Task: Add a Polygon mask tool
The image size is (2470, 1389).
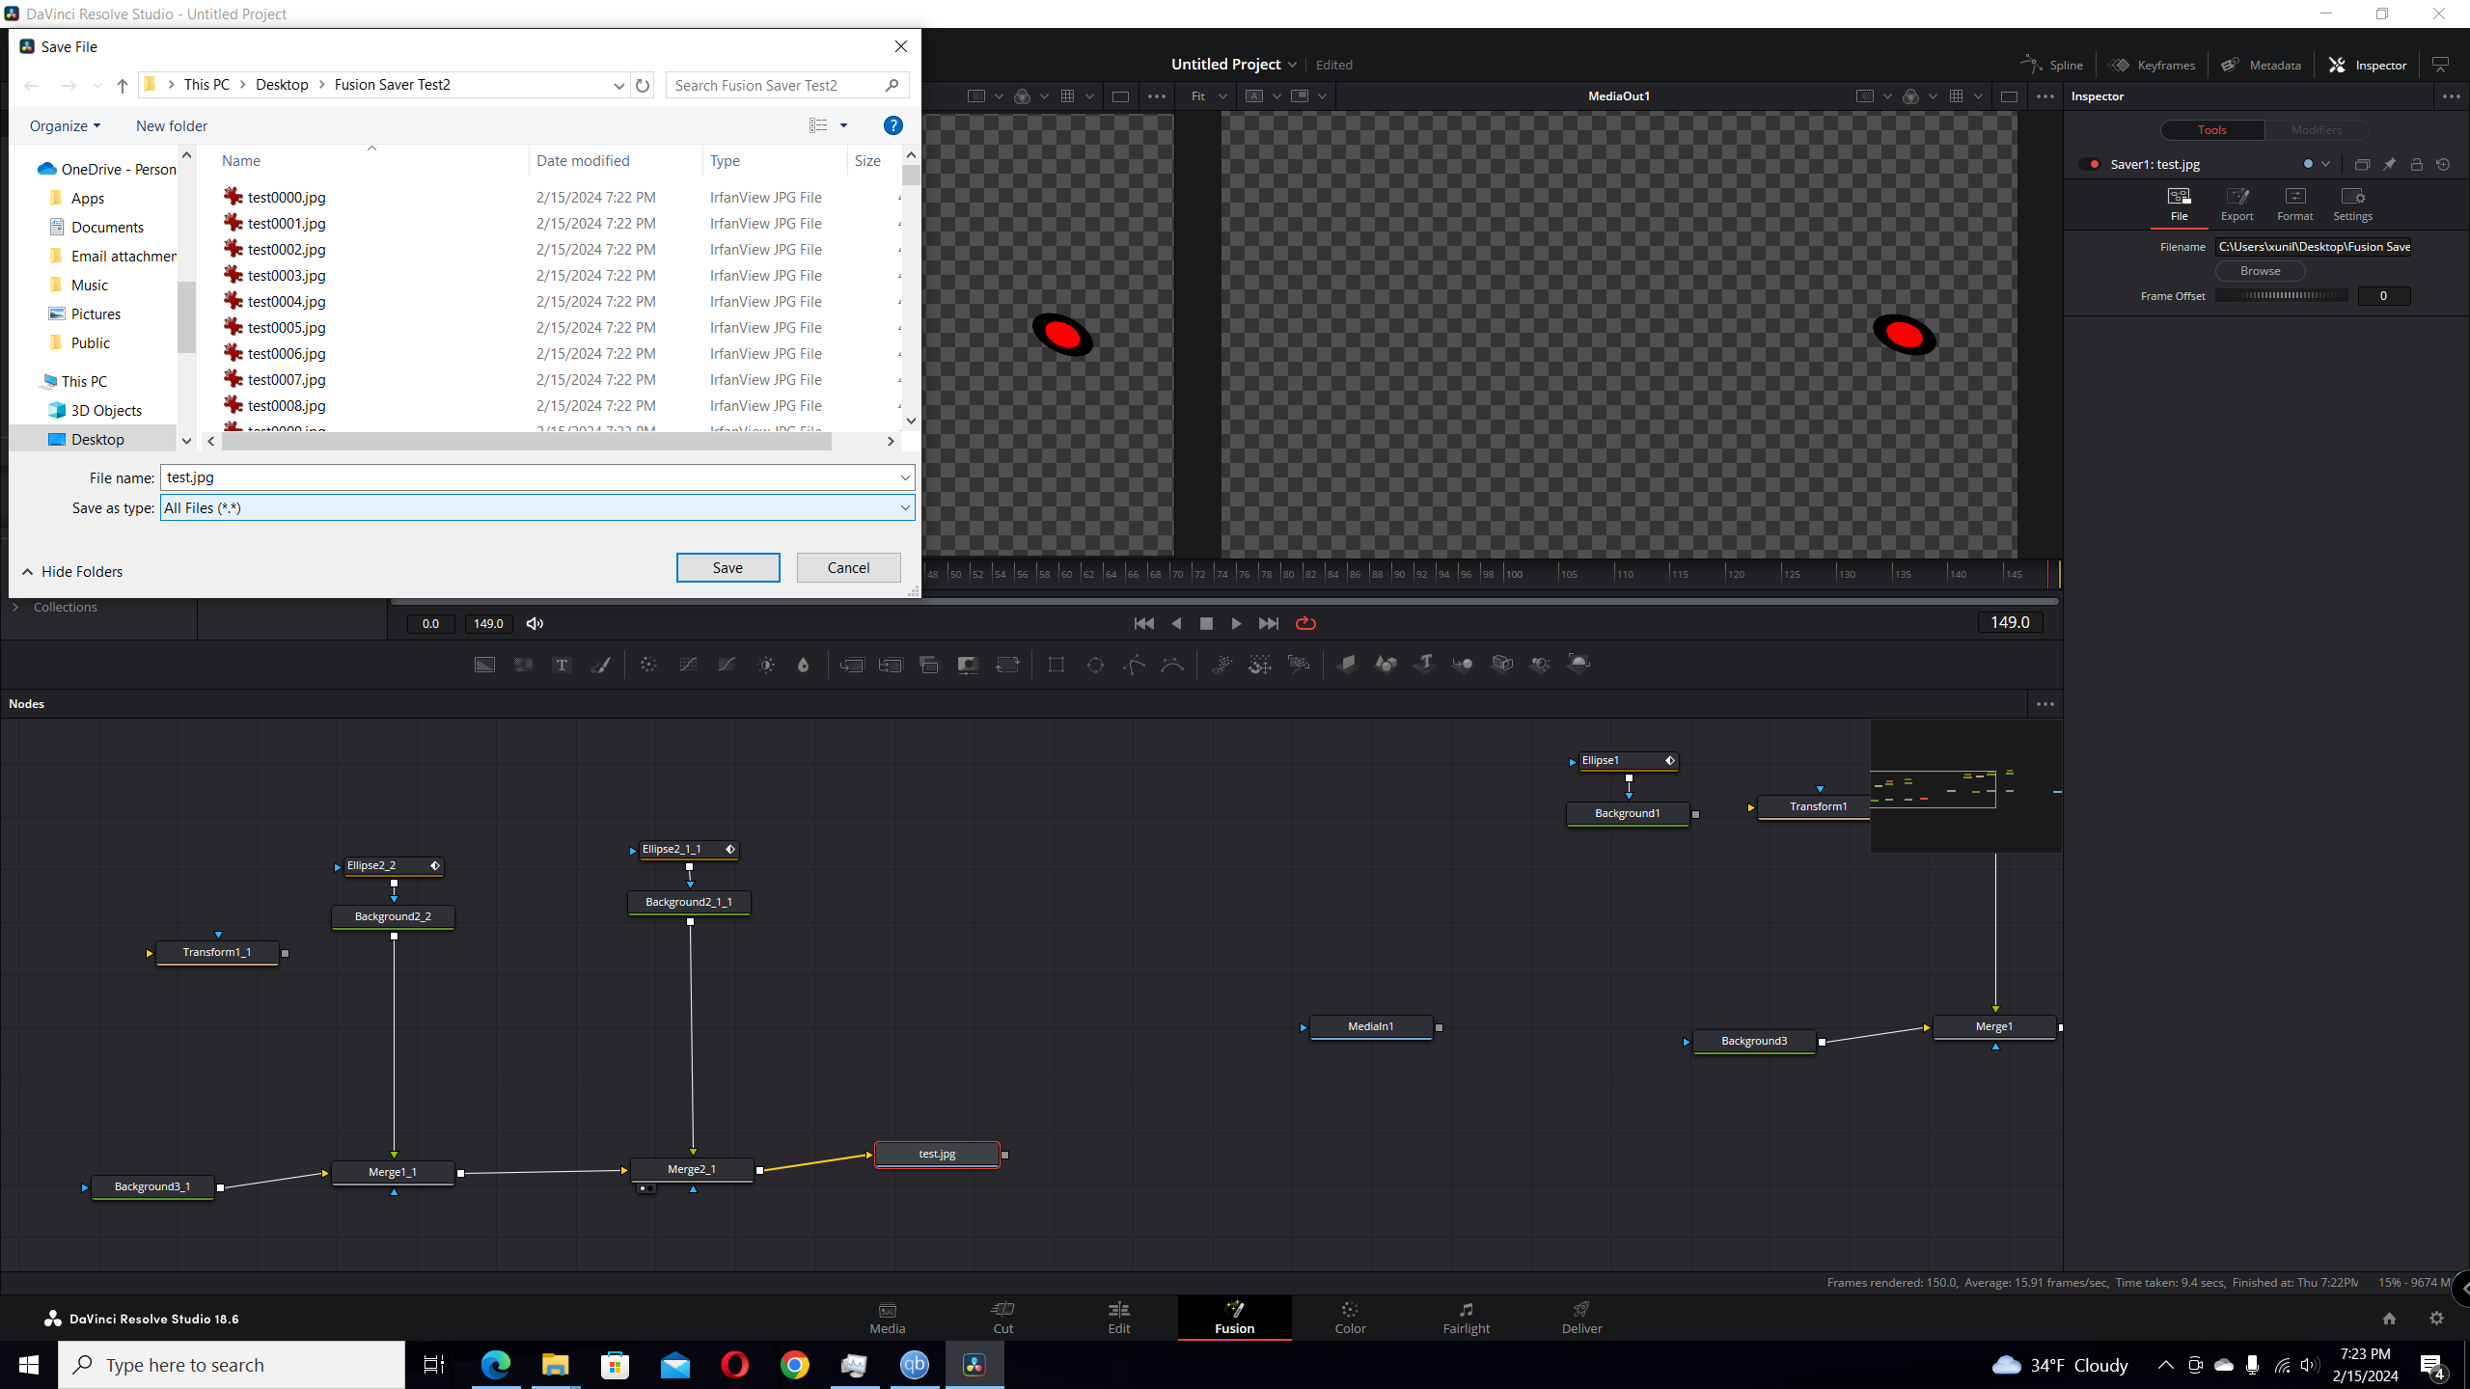Action: (1134, 665)
